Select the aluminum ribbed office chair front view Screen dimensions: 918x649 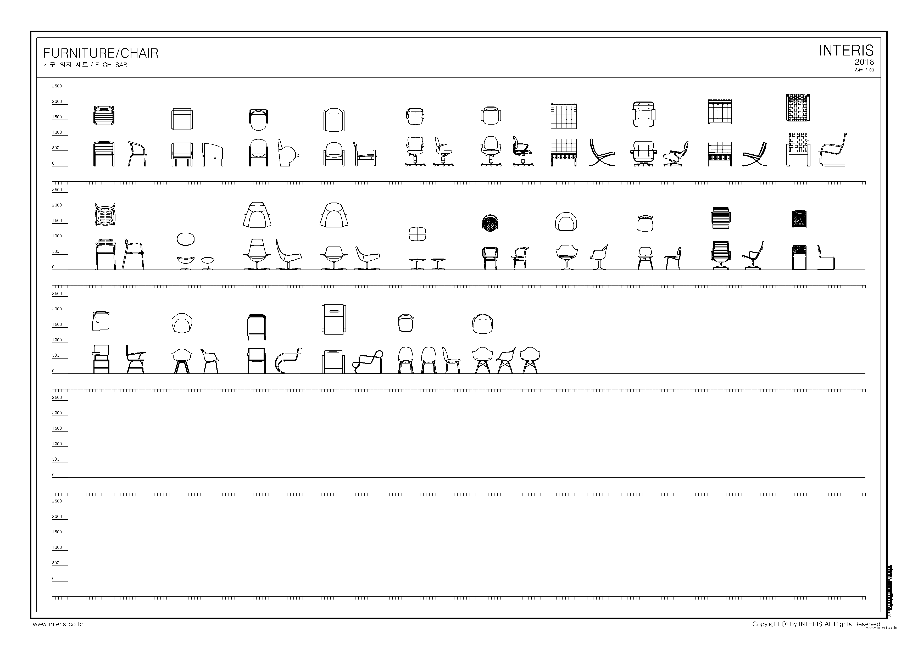(x=720, y=256)
